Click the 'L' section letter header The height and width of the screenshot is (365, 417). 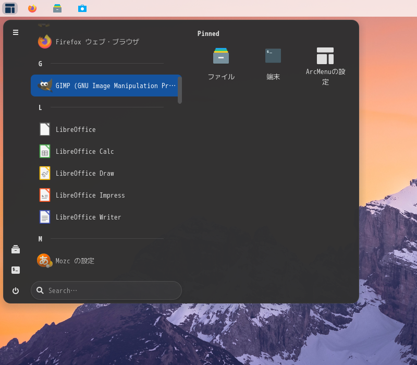pos(40,107)
